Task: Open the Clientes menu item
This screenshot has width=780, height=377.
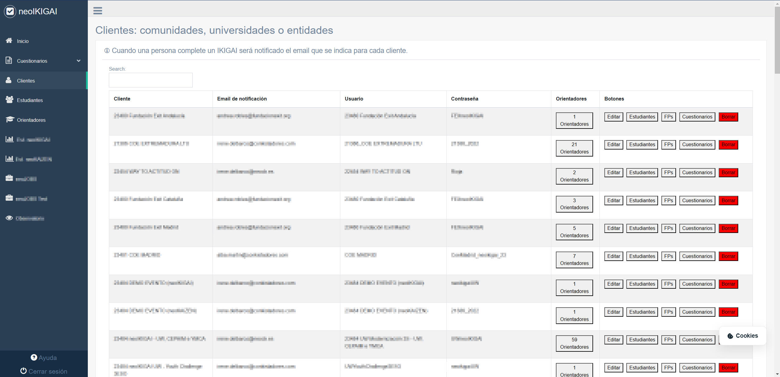Action: coord(26,81)
